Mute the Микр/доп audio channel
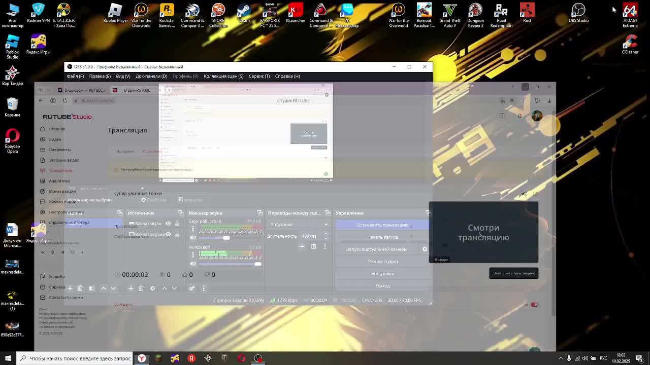The height and width of the screenshot is (365, 650). pyautogui.click(x=193, y=264)
